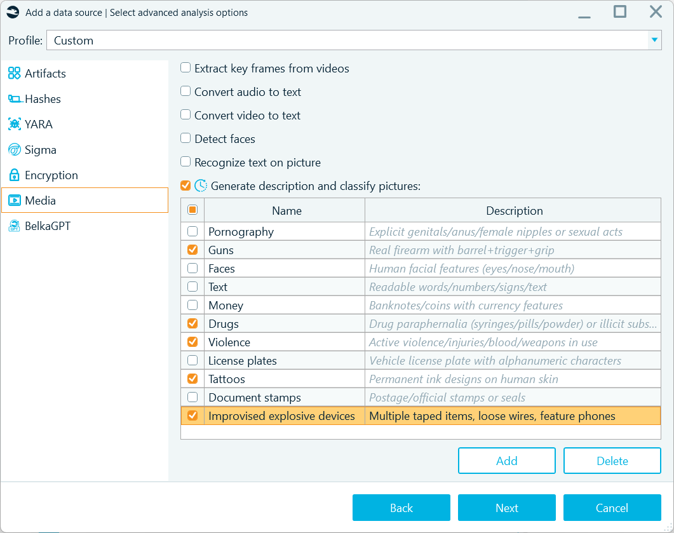Viewport: 674px width, 533px height.
Task: Click the Encryption padlock icon
Action: 14,175
